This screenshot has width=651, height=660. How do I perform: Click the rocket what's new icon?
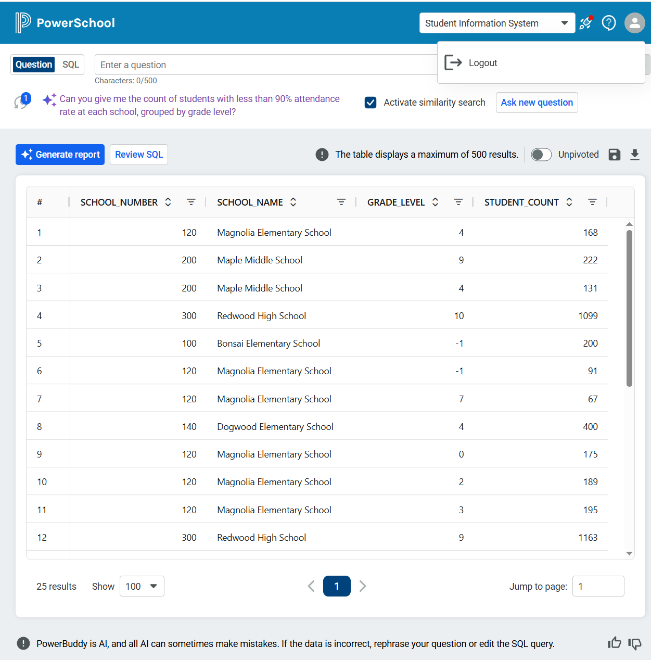tap(586, 23)
